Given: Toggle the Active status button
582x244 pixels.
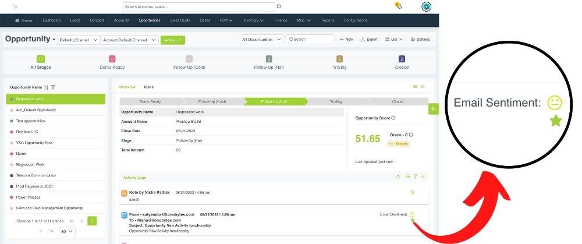Looking at the screenshot, I should [x=173, y=40].
